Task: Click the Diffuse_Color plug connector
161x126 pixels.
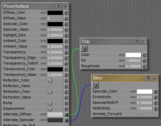Action: (66, 13)
